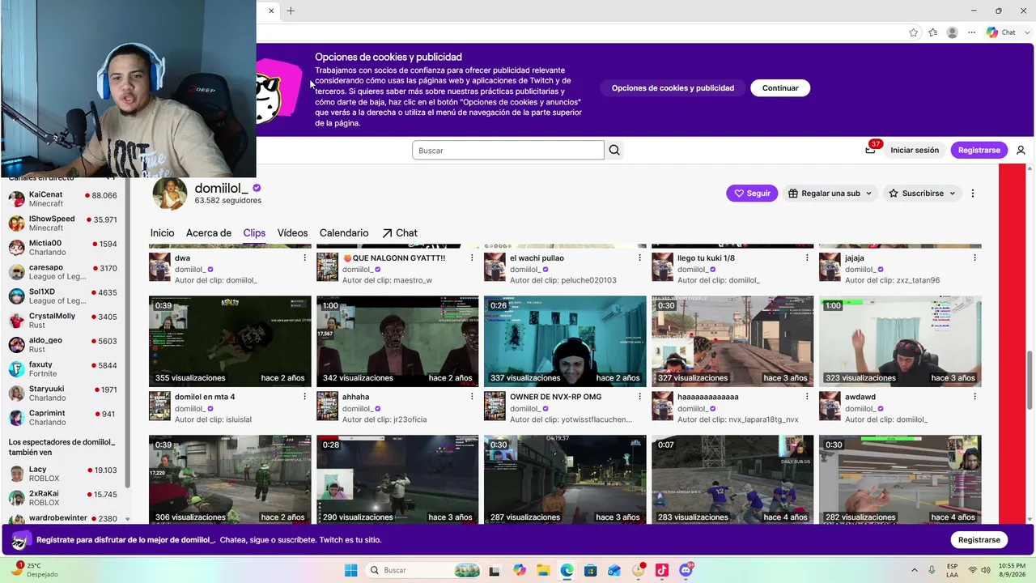Screen dimensions: 1036x583
Task: Switch to the Inicio tab
Action: 162,233
